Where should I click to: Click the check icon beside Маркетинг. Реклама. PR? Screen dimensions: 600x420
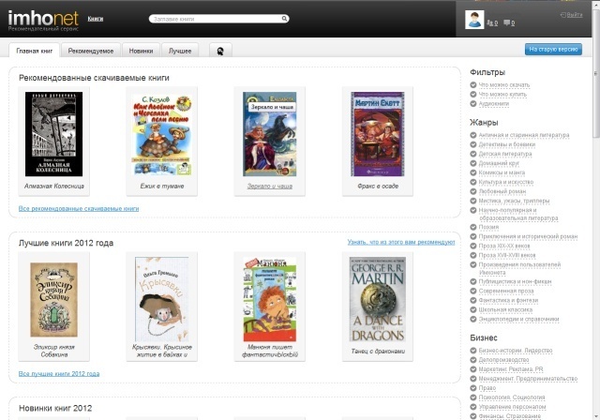[x=473, y=369]
